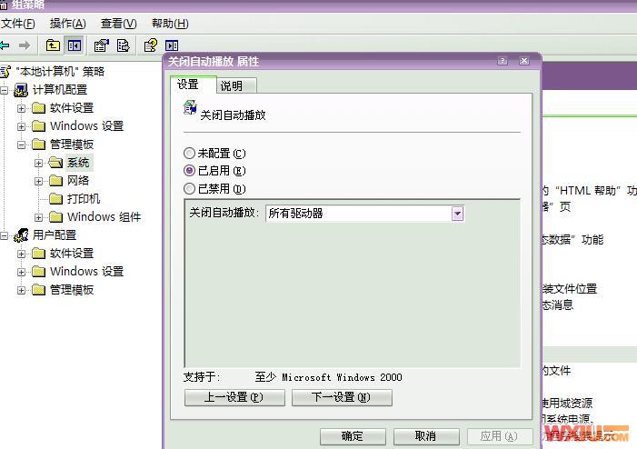The height and width of the screenshot is (449, 637).
Task: Click the 上一设置(P) button
Action: tap(234, 398)
